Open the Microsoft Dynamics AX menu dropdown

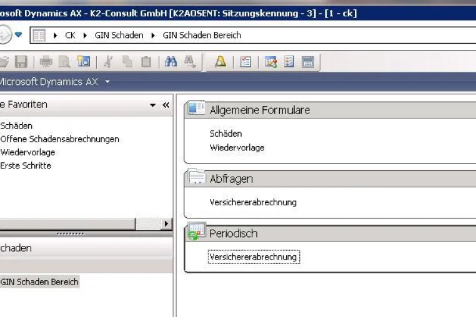coord(107,82)
